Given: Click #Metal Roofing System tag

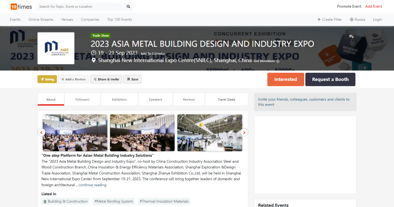Looking at the screenshot, I should coord(113,202).
